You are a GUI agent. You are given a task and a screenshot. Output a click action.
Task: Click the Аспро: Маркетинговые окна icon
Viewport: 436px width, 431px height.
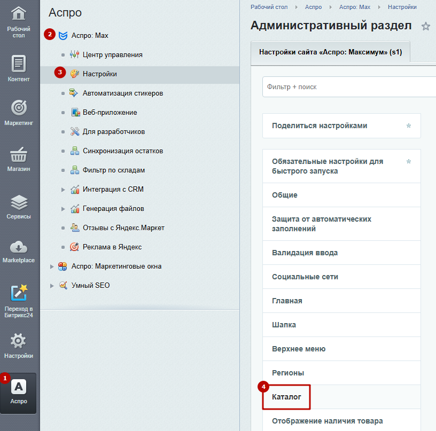(x=63, y=266)
